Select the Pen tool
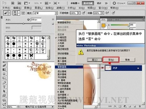Screen dimensions: 146x109 [4, 83]
